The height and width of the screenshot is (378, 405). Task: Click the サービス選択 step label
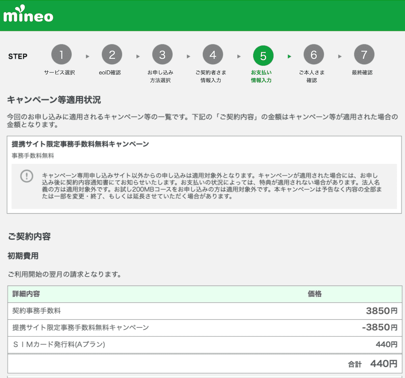[59, 72]
